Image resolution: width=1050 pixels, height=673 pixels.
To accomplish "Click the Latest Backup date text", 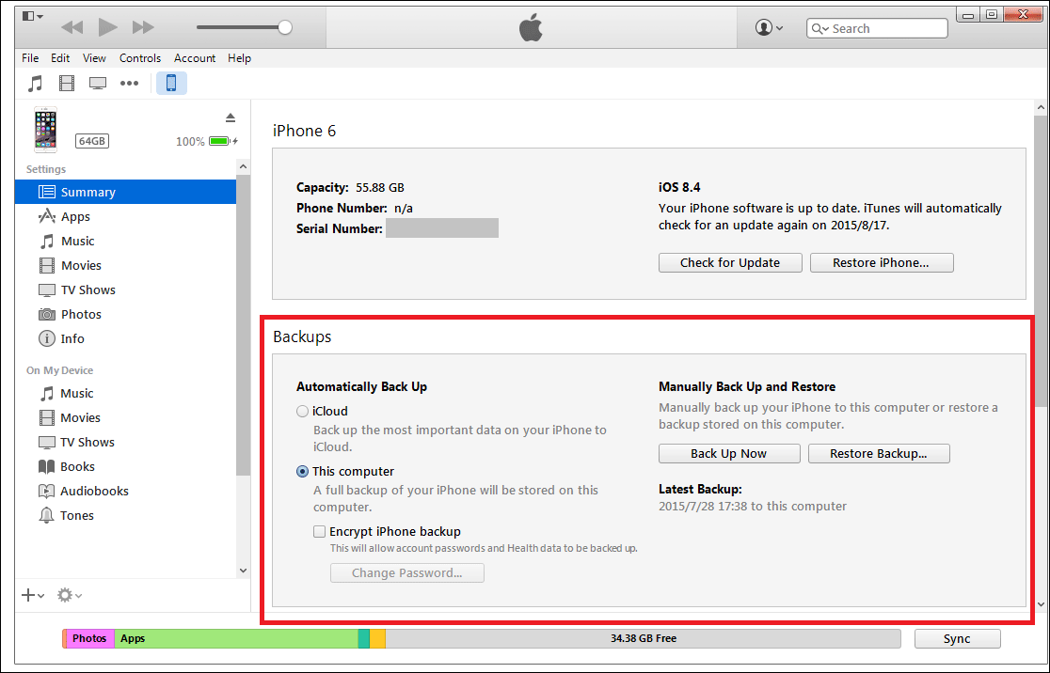I will [x=752, y=507].
